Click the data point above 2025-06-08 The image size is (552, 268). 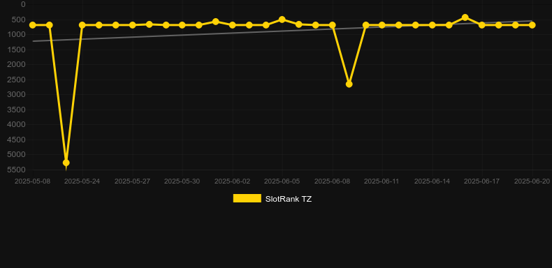coord(332,25)
